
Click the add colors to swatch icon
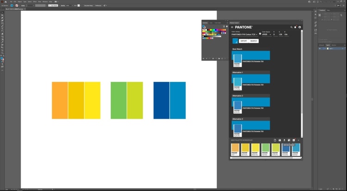tap(289, 140)
